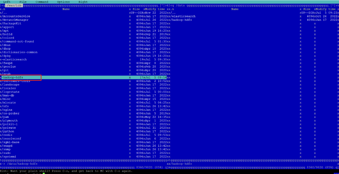The image size is (339, 174).
Task: Open the Left menu
Action: [x=7, y=2]
